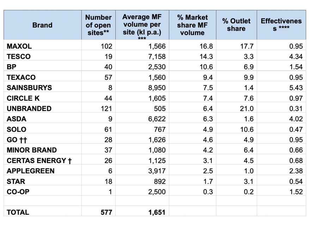This screenshot has width=310, height=225.
Task: Click the APPLEGREEN brand cell
Action: tap(31, 171)
